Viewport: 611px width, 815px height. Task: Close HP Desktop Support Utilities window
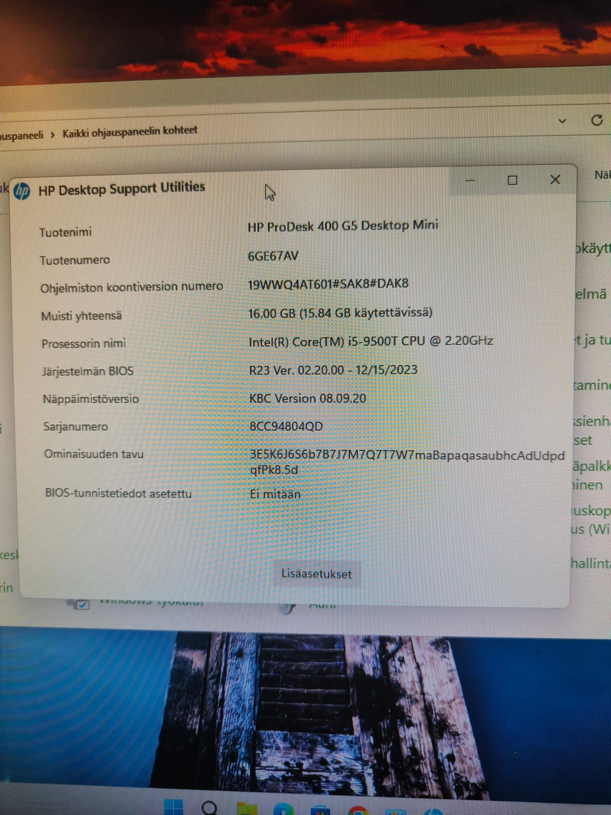555,180
